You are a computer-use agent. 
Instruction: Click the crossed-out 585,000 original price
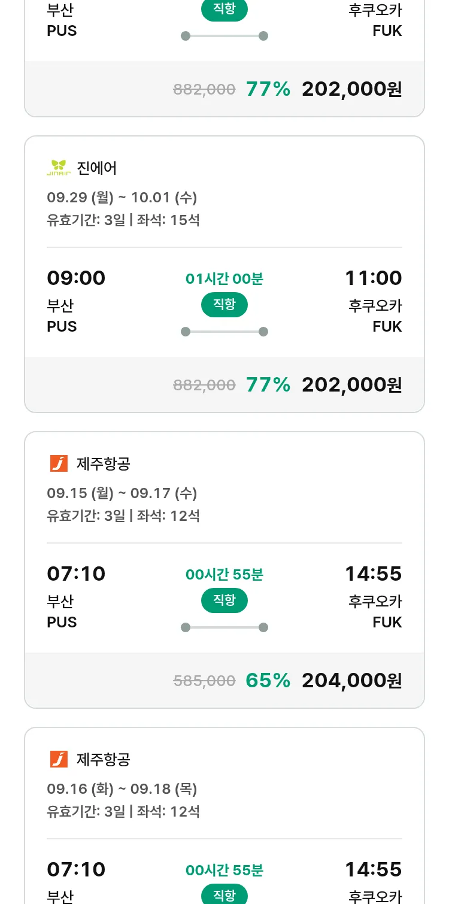204,681
